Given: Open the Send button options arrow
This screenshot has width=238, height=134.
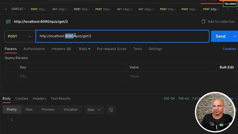Looking at the screenshot, I should click(x=235, y=36).
